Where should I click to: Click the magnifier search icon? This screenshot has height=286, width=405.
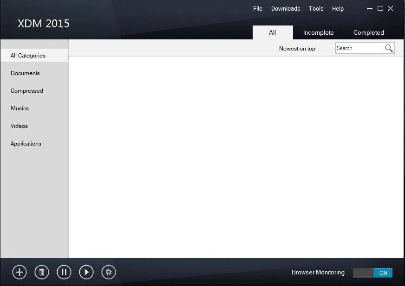[389, 48]
